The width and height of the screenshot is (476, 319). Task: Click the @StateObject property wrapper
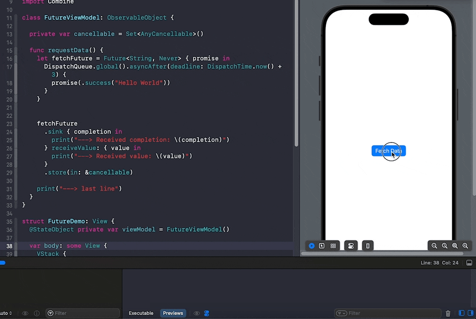point(51,230)
